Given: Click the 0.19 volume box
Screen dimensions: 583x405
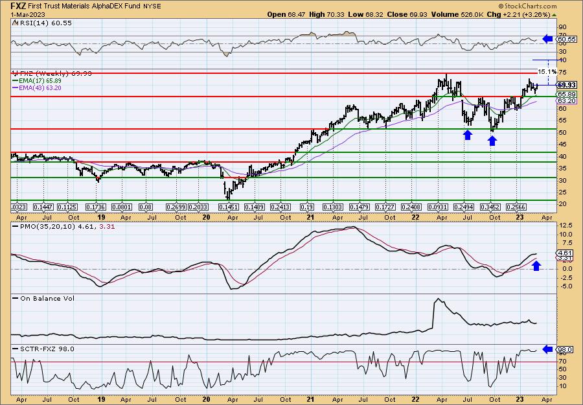Looking at the screenshot, I should [307, 207].
